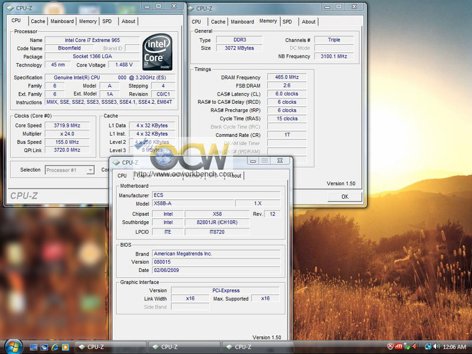
Task: Switch to Cache tab in the processor window
Action: (38, 21)
